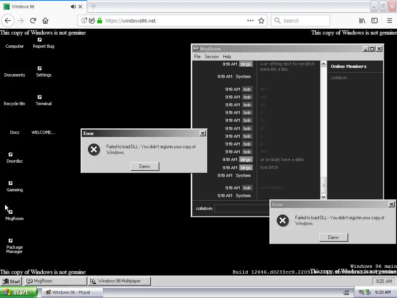
Task: Open the Help menu in MsgRoom
Action: (227, 57)
